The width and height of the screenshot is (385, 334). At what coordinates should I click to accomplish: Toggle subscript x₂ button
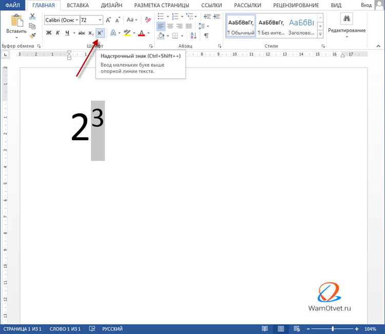[91, 33]
